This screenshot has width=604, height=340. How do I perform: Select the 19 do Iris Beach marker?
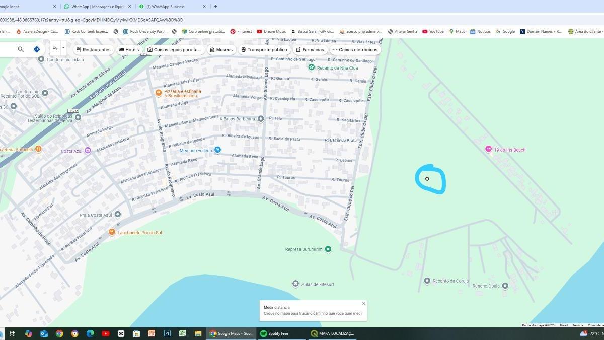488,149
